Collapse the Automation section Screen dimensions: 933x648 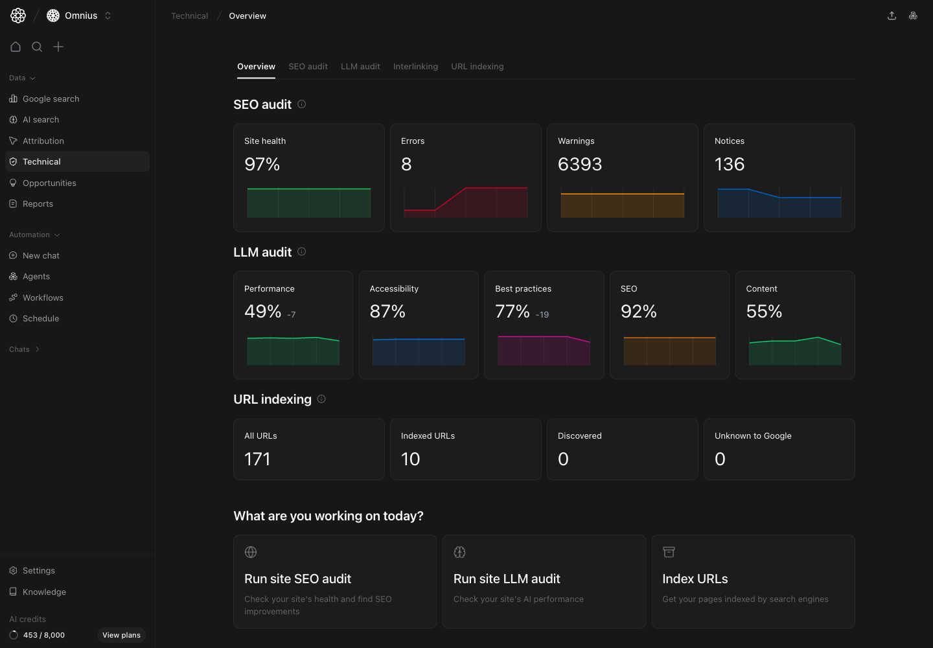click(x=34, y=235)
